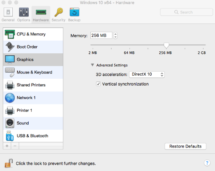Click the Memory 256 MB input field
Screen dimensions: 215x171
[101, 35]
